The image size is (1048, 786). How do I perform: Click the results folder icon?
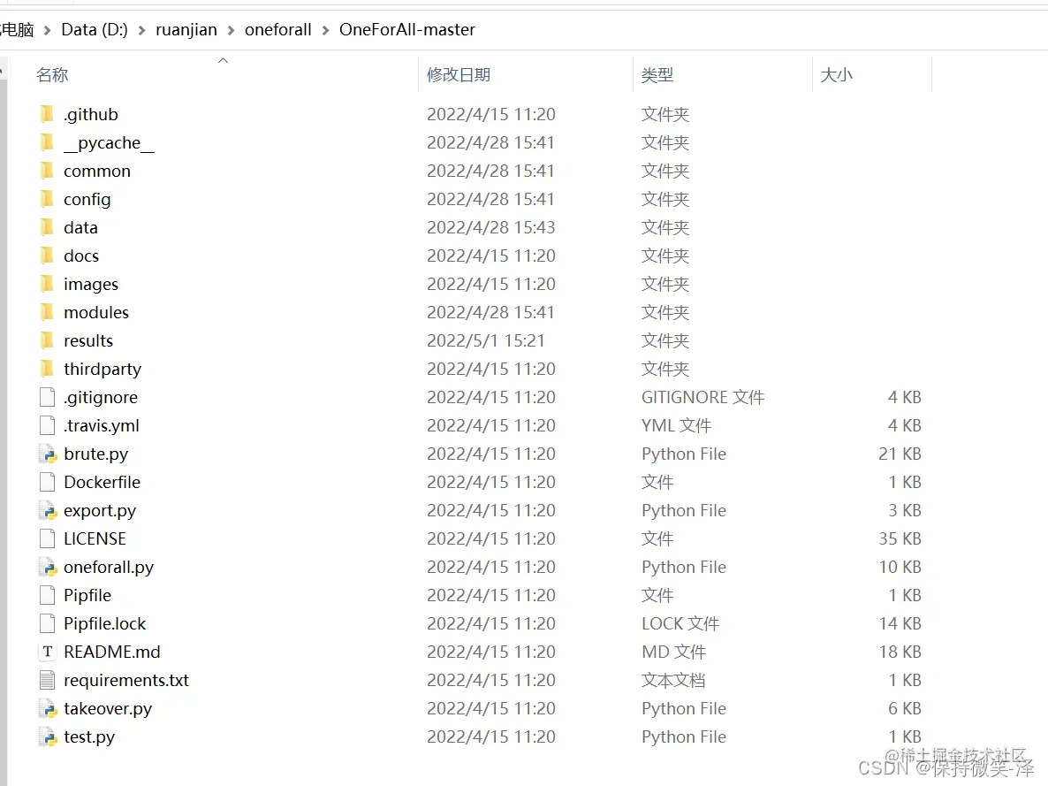[48, 340]
